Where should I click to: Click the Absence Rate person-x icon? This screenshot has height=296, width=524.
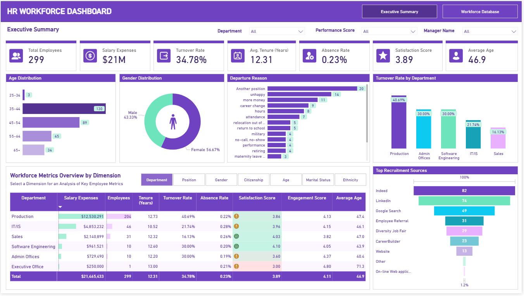click(x=309, y=56)
